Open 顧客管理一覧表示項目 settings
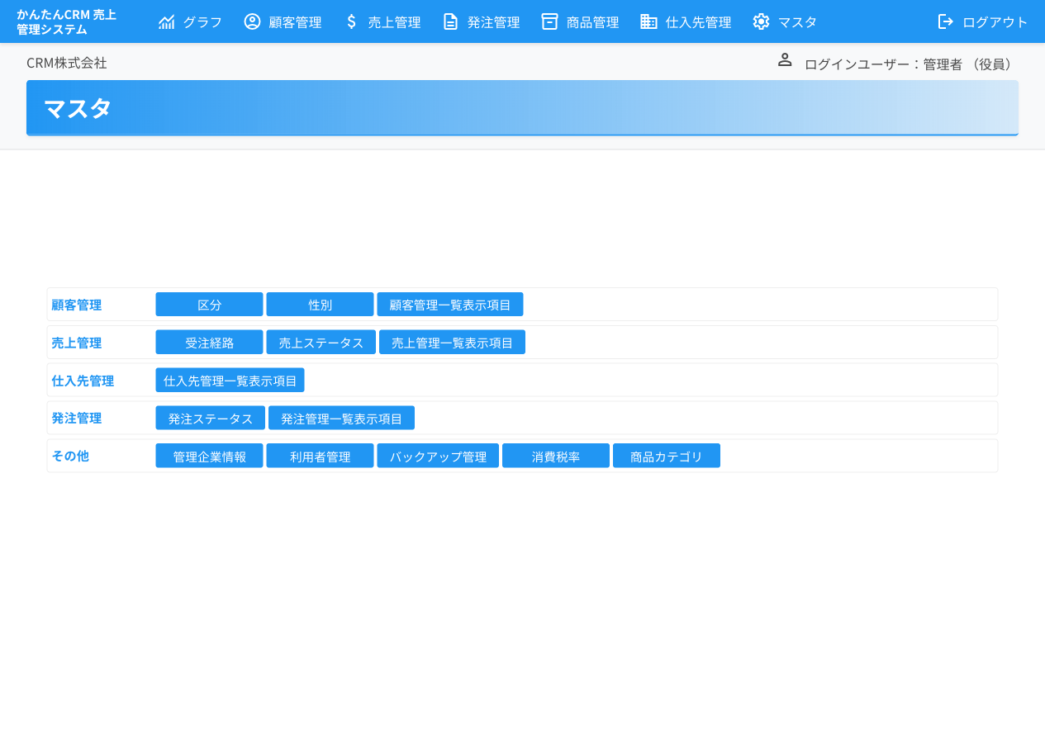 pos(449,305)
